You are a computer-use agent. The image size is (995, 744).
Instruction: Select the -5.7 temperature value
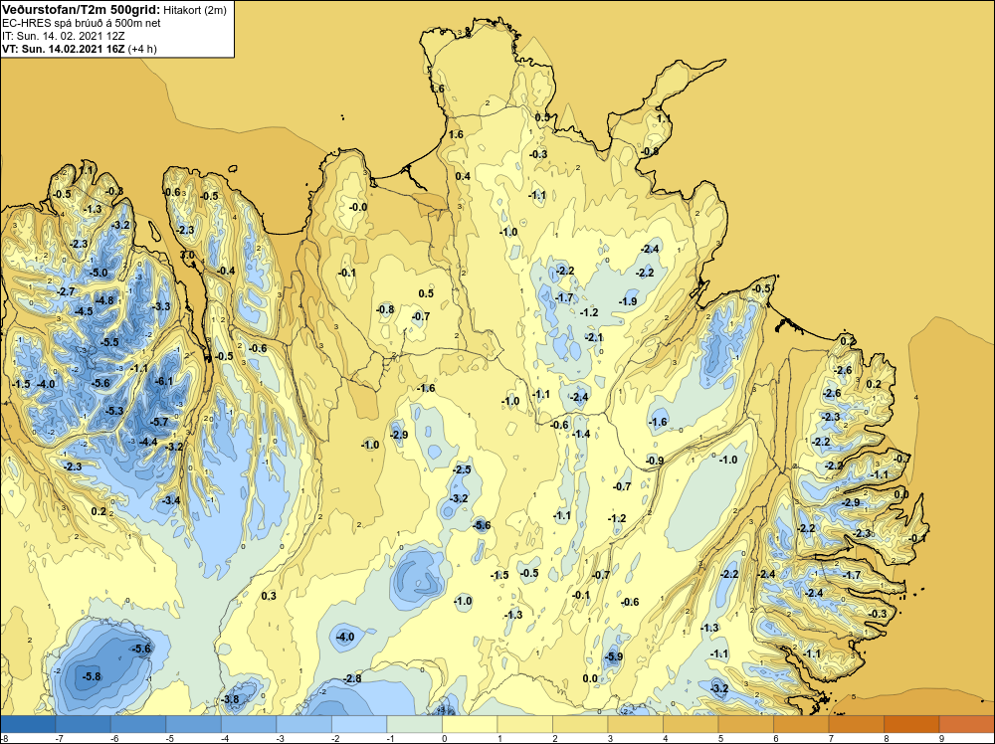click(x=159, y=421)
